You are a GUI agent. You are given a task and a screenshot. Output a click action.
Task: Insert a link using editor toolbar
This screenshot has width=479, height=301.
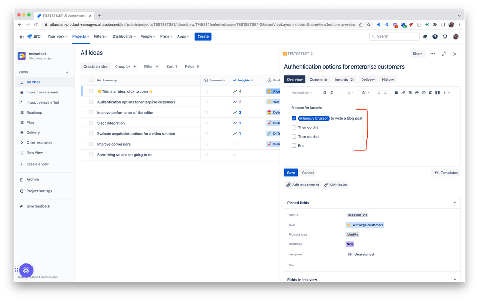[x=403, y=93]
